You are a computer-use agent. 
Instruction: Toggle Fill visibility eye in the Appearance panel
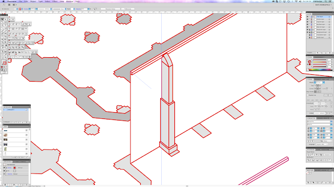(x=4, y=171)
